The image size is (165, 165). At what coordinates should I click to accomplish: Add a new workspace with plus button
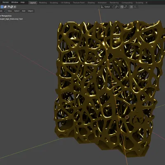[x=146, y=2]
